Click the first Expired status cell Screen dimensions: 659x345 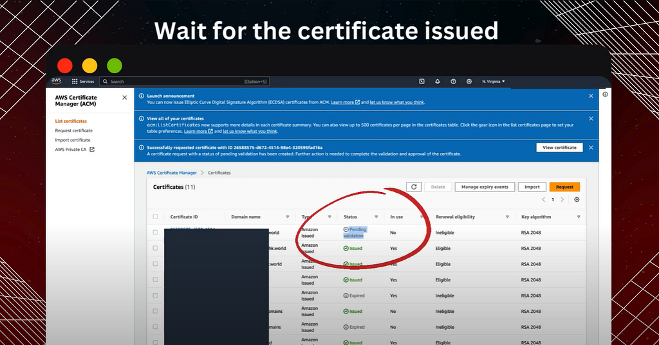pyautogui.click(x=354, y=296)
